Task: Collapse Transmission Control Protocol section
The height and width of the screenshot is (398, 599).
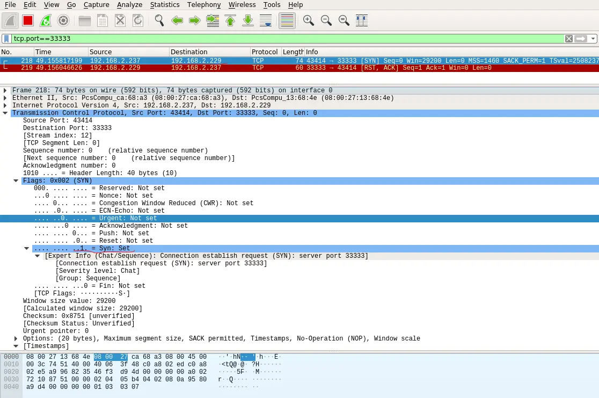Action: point(5,113)
